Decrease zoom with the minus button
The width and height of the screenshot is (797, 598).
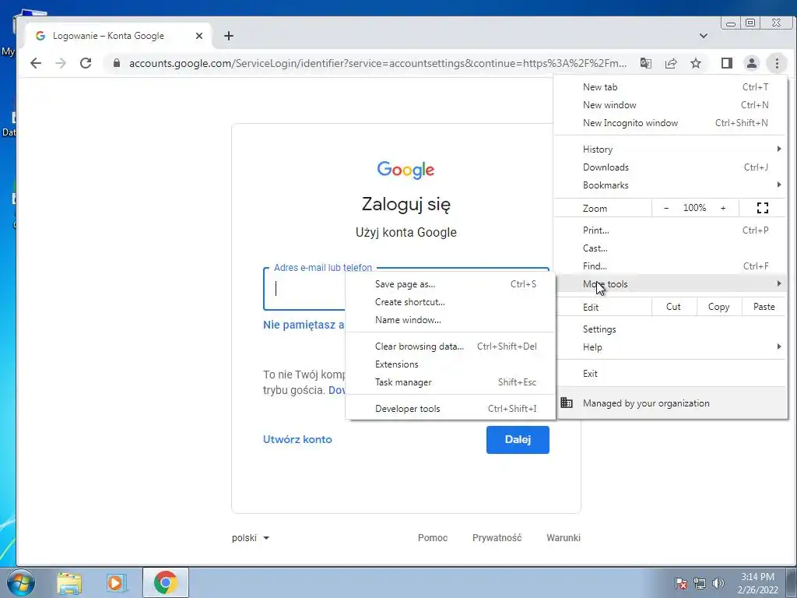pos(666,208)
